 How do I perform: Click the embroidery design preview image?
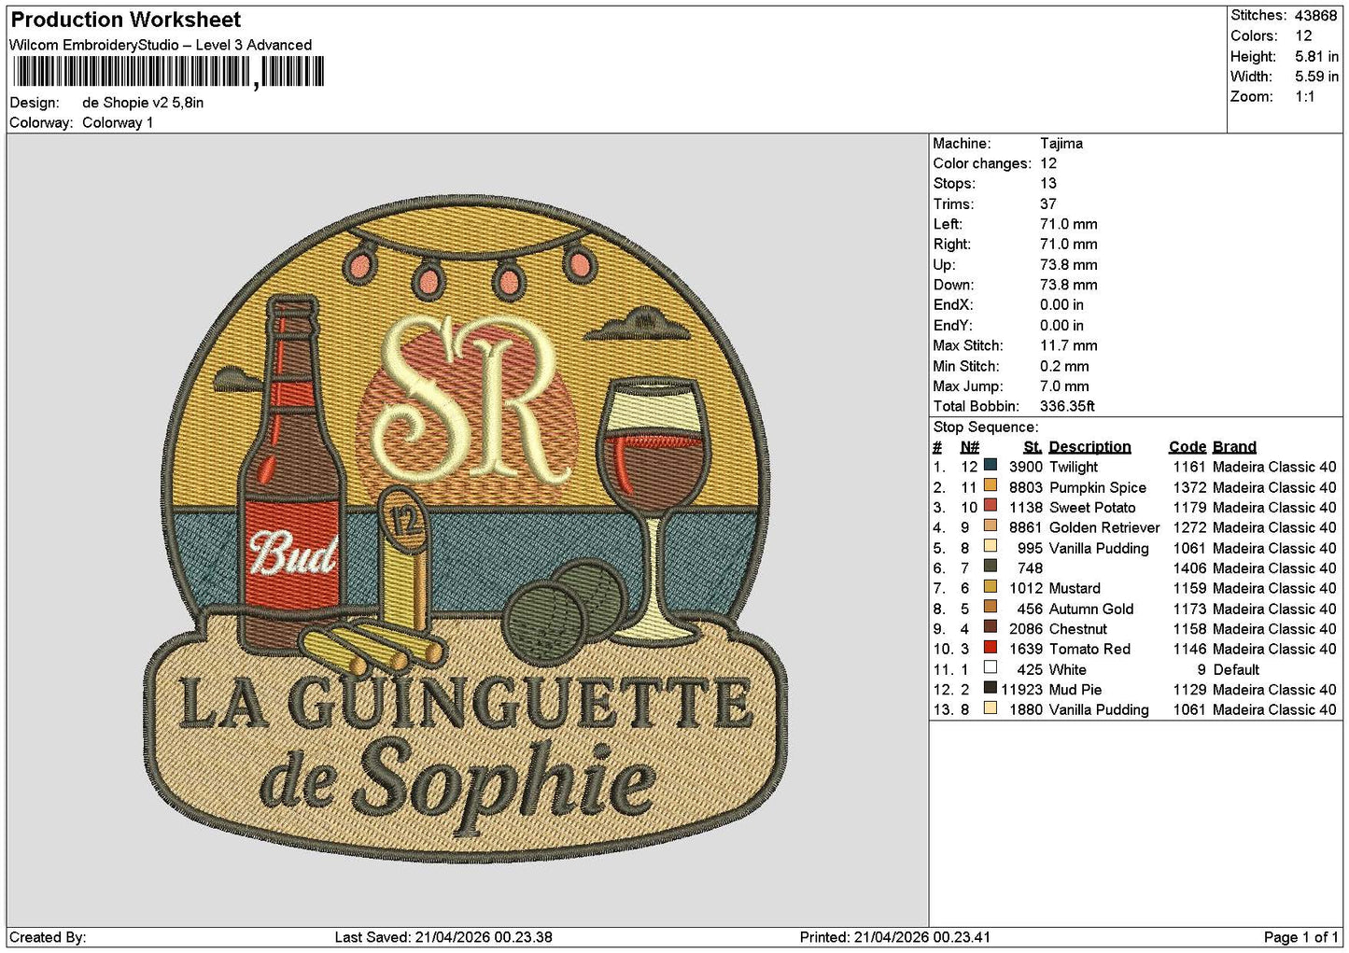click(466, 530)
